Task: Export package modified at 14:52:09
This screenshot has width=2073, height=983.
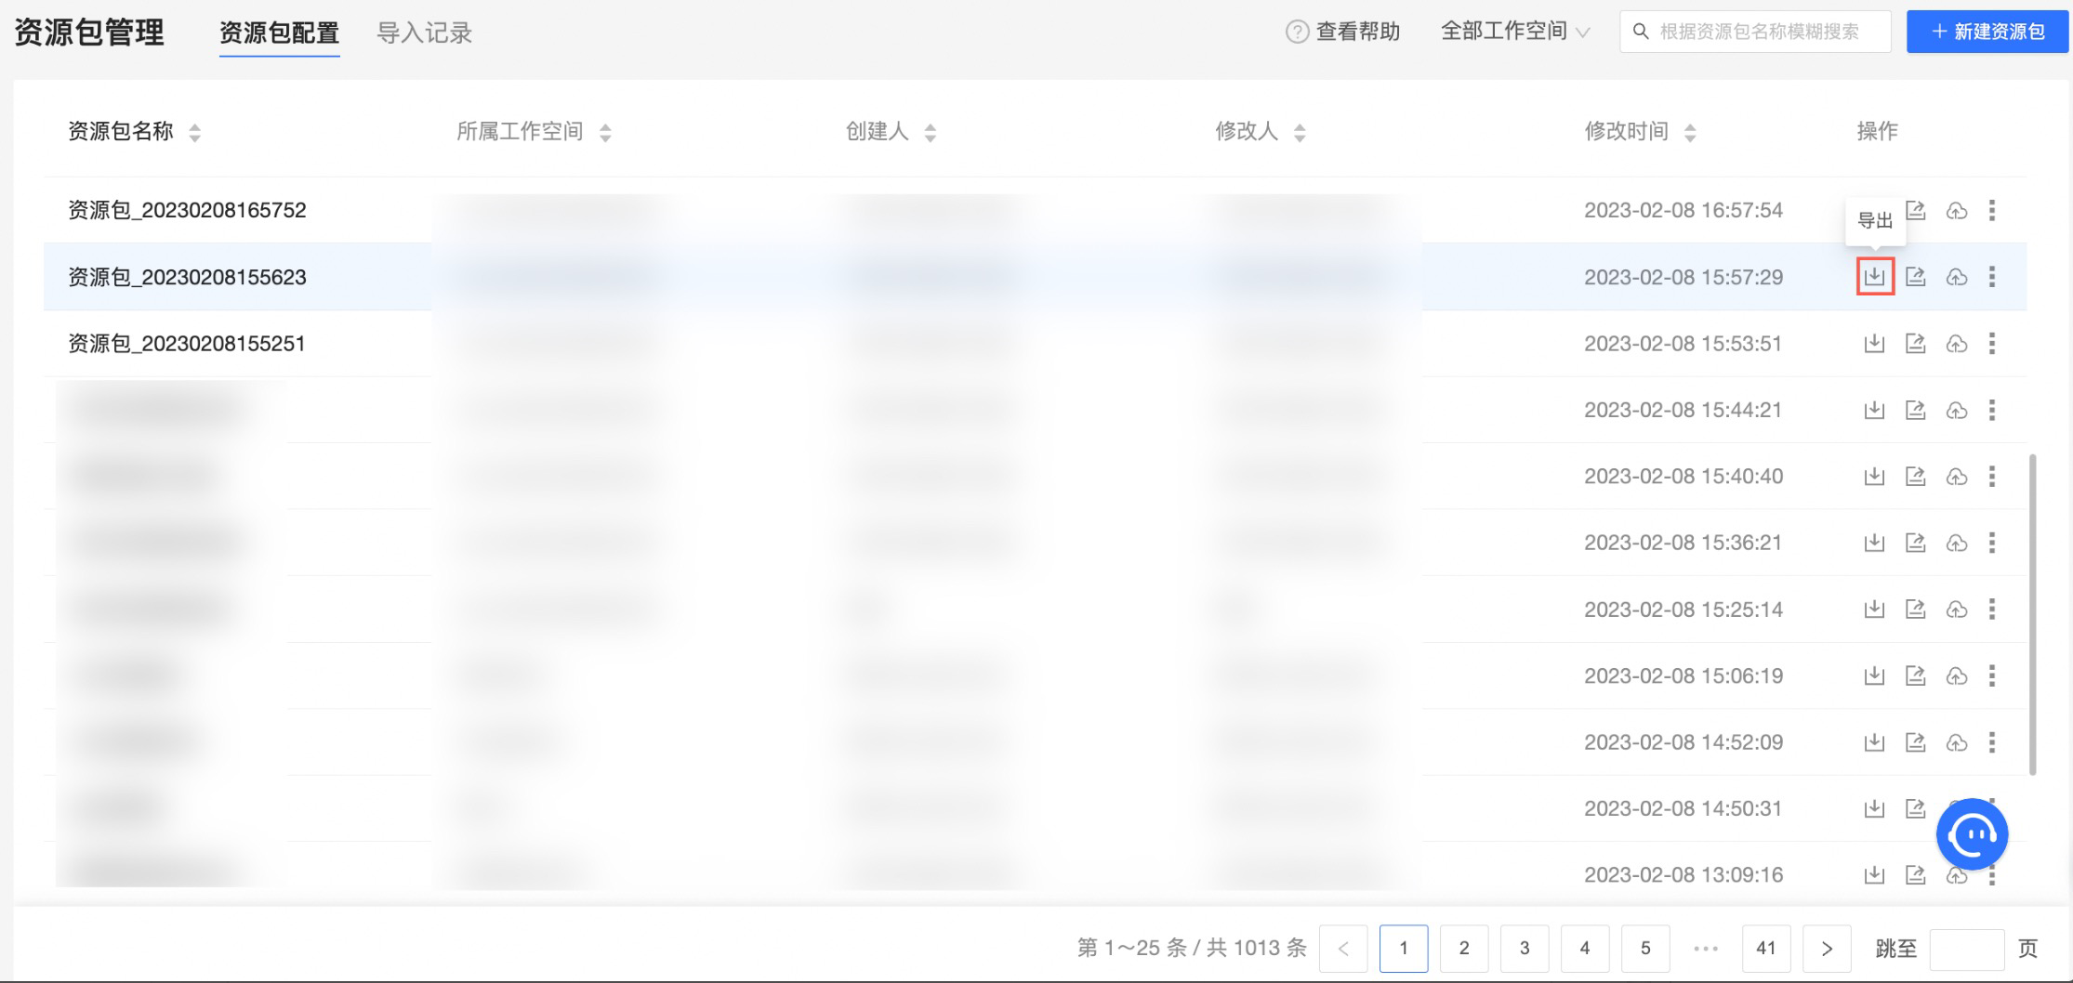Action: coord(1874,742)
